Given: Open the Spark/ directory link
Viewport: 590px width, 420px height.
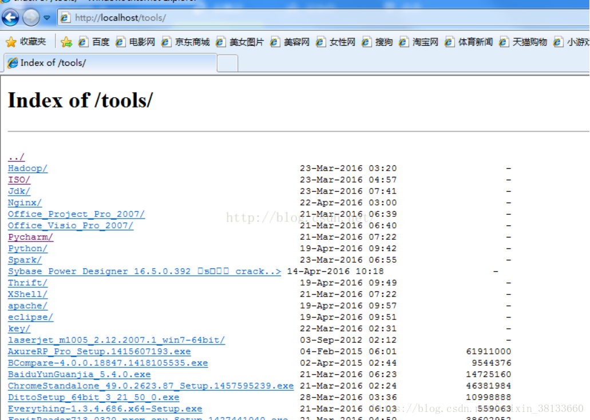Looking at the screenshot, I should click(25, 260).
